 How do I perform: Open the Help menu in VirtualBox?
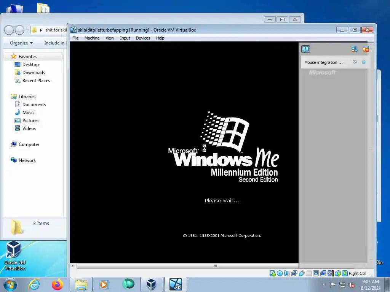pyautogui.click(x=160, y=38)
